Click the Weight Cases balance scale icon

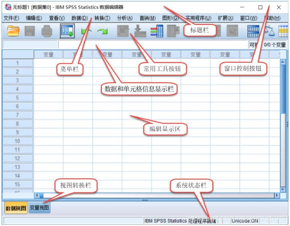(269, 31)
